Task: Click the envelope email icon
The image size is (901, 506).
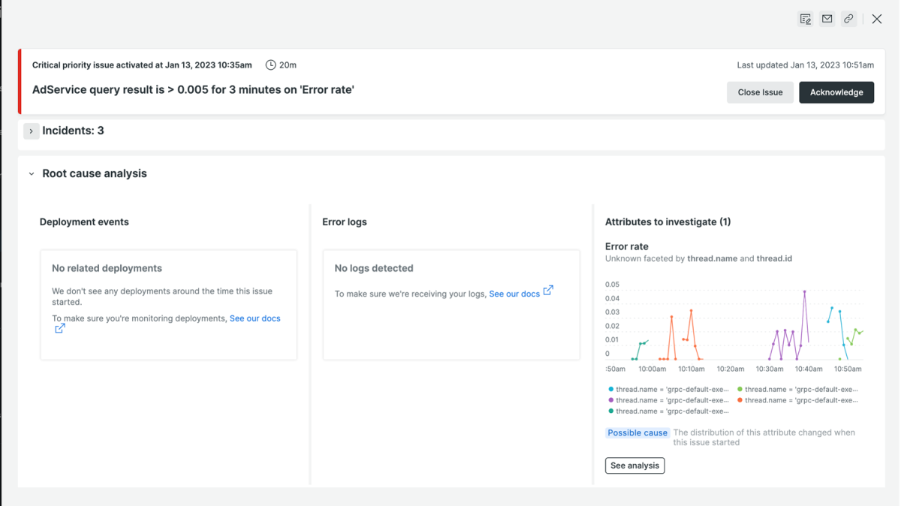Action: (x=827, y=19)
